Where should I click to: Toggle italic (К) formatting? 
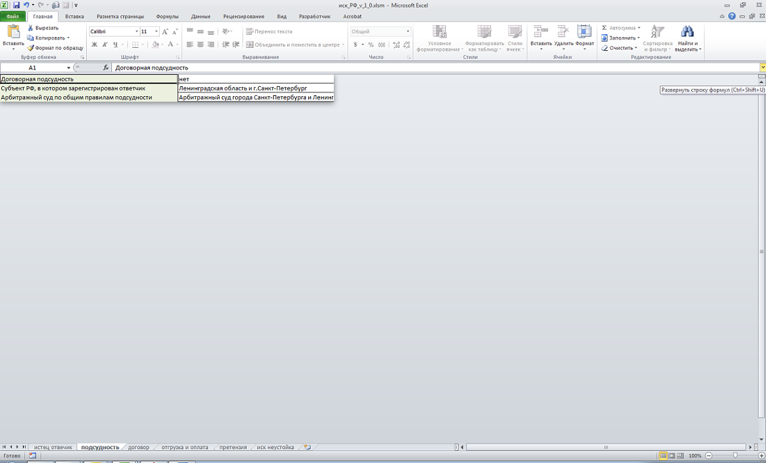point(105,45)
